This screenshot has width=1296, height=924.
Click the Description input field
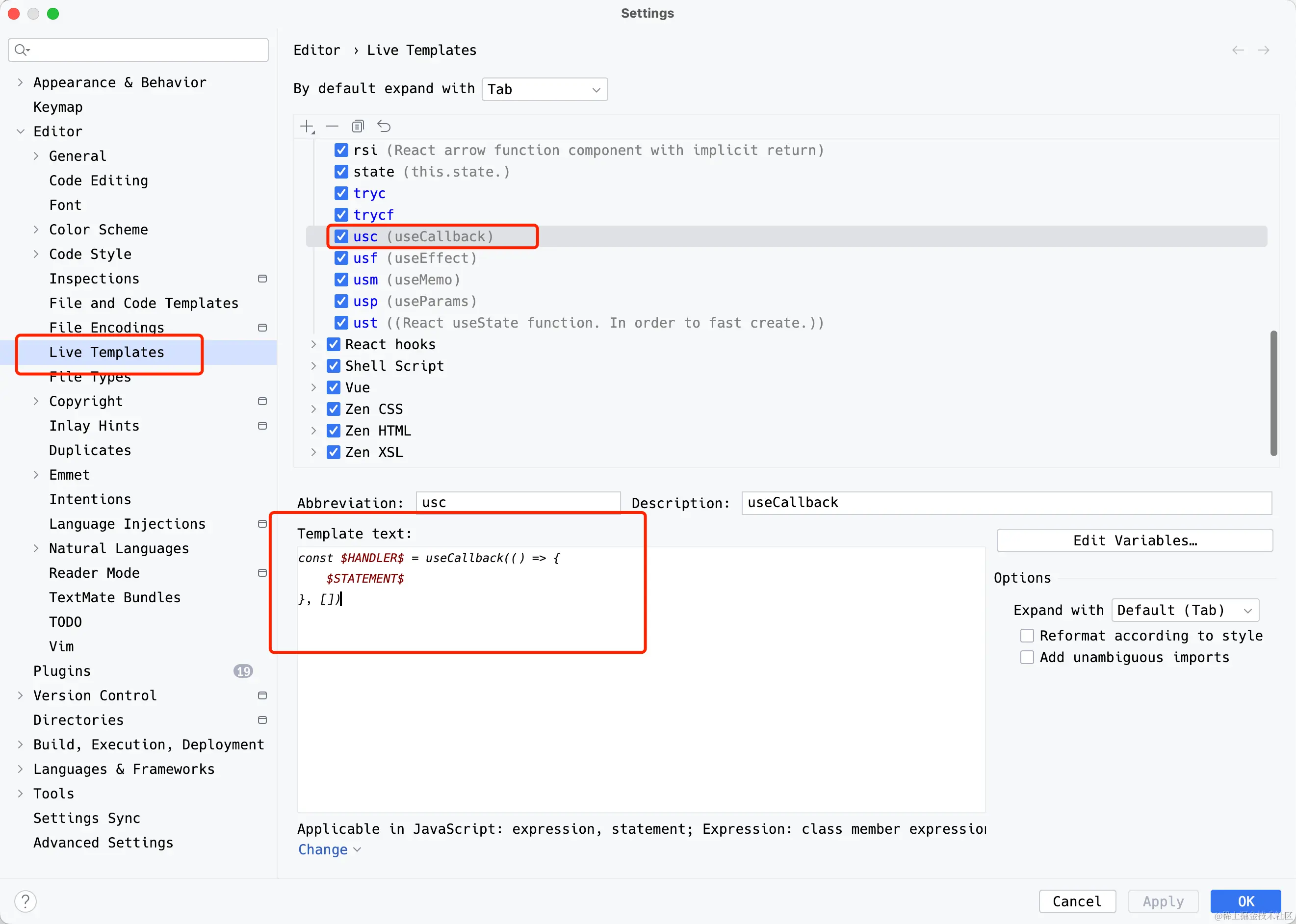coord(1006,502)
